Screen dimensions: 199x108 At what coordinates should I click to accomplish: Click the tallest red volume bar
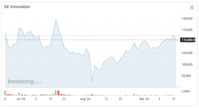pyautogui.click(x=58, y=93)
